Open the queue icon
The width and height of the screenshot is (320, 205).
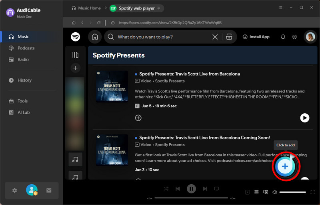(x=256, y=192)
